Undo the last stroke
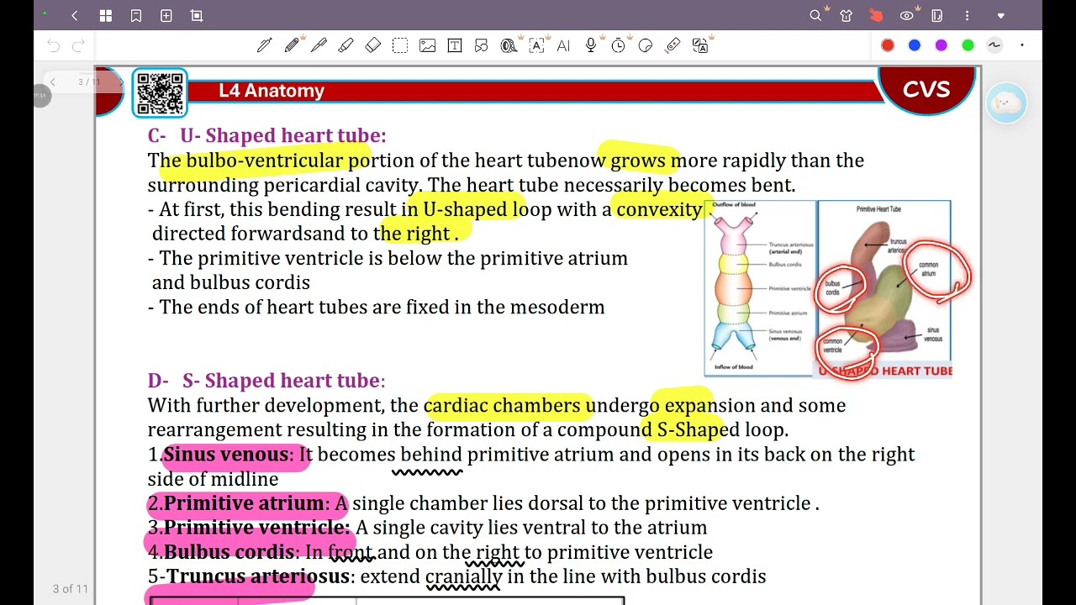 point(54,45)
